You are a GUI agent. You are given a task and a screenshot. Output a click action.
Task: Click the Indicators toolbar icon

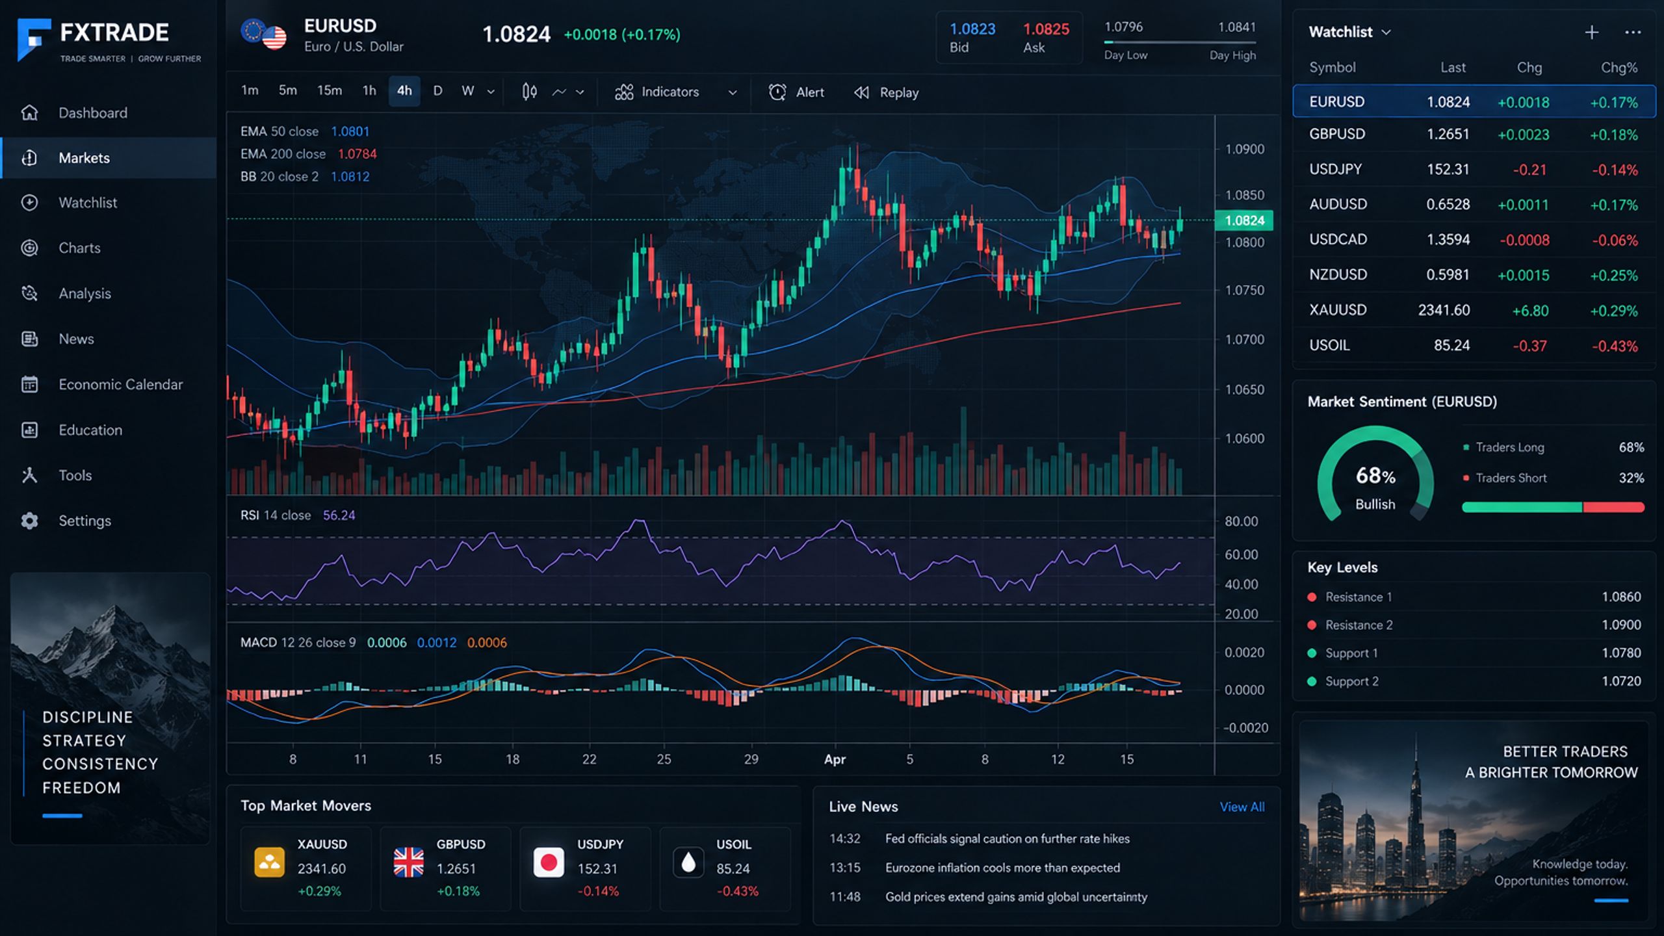coord(624,92)
